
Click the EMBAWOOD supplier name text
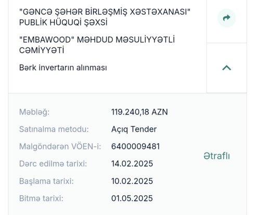97,45
